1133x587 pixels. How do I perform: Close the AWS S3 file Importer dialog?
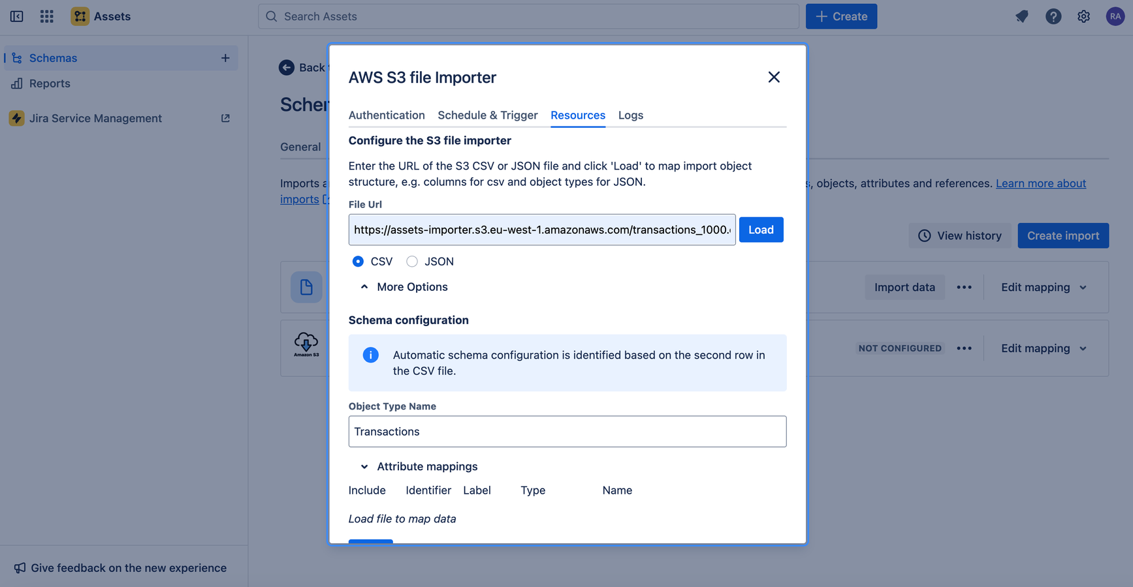[774, 77]
